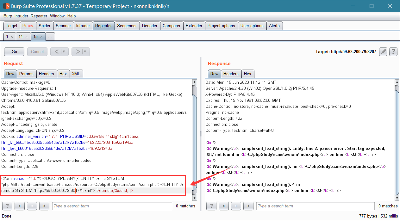Open new tab with ellipsis tab
This screenshot has width=400, height=221.
point(50,37)
